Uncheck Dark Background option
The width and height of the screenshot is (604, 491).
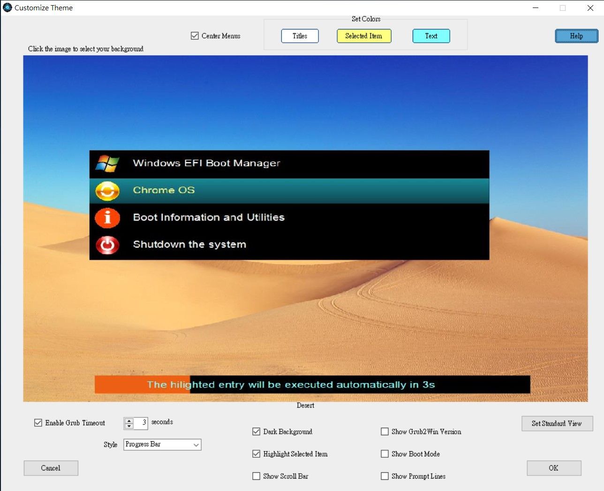(x=257, y=431)
